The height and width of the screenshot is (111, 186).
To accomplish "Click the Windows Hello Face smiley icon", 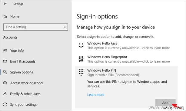I will [x=81, y=45].
